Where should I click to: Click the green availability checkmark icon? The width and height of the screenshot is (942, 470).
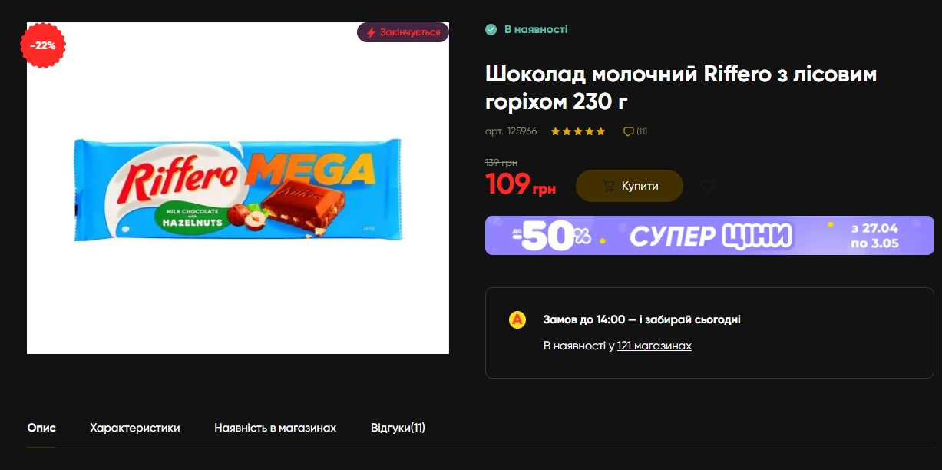491,30
